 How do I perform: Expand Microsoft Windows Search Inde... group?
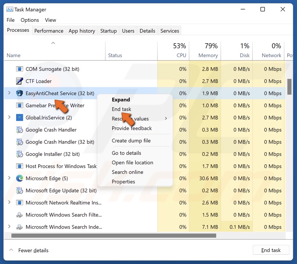tap(9, 226)
